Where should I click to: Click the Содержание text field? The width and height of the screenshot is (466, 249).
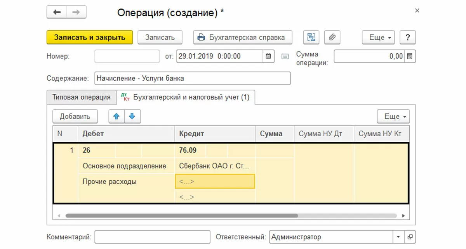click(192, 78)
